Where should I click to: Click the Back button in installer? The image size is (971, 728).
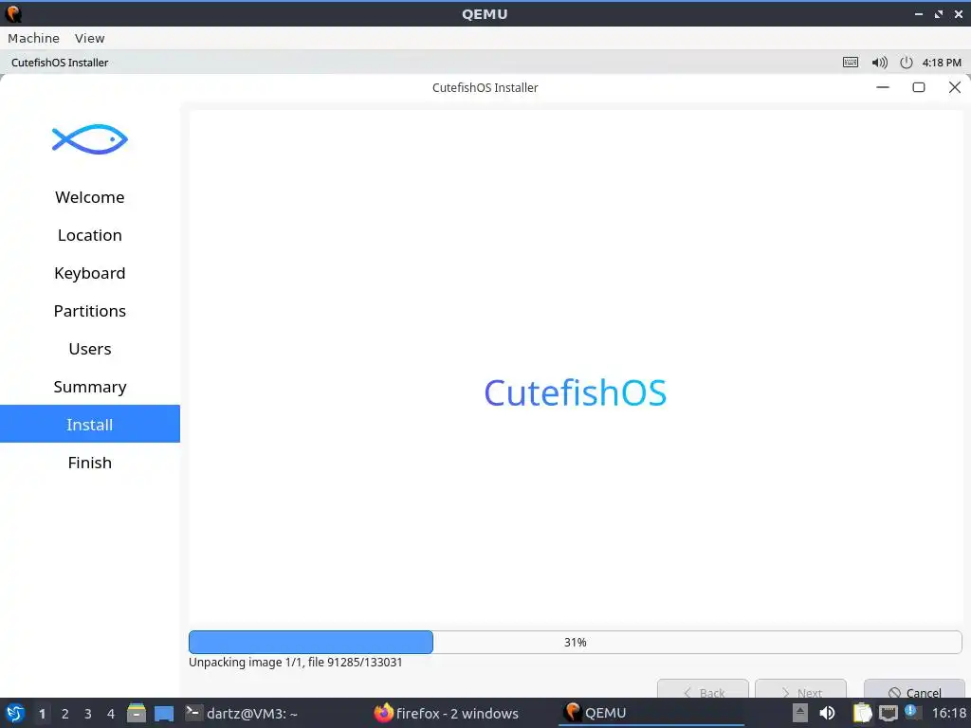(703, 691)
